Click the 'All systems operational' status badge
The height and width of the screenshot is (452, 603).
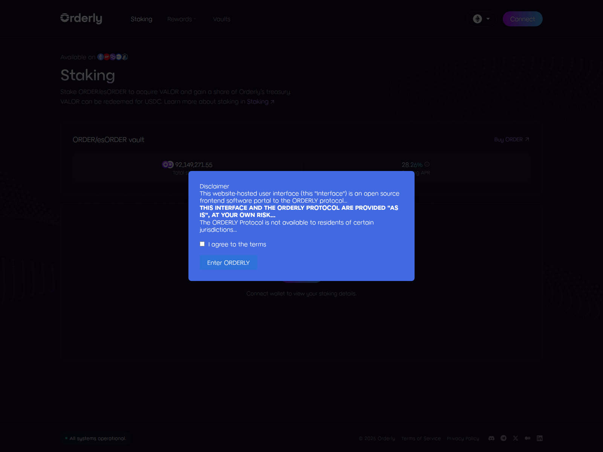[x=95, y=438]
